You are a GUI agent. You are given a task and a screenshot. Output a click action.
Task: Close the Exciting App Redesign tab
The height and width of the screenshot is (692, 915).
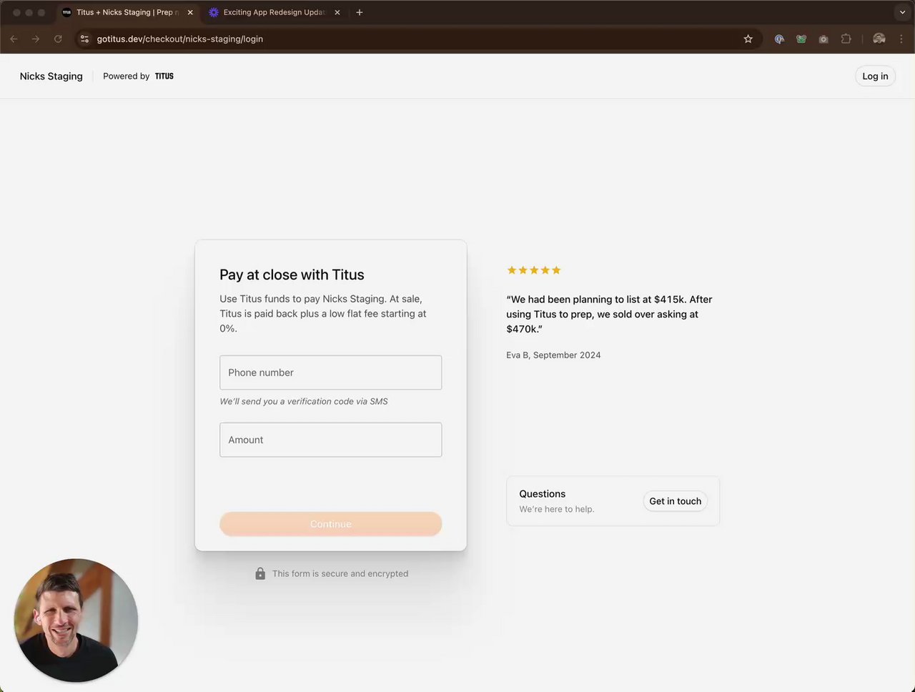click(x=337, y=12)
